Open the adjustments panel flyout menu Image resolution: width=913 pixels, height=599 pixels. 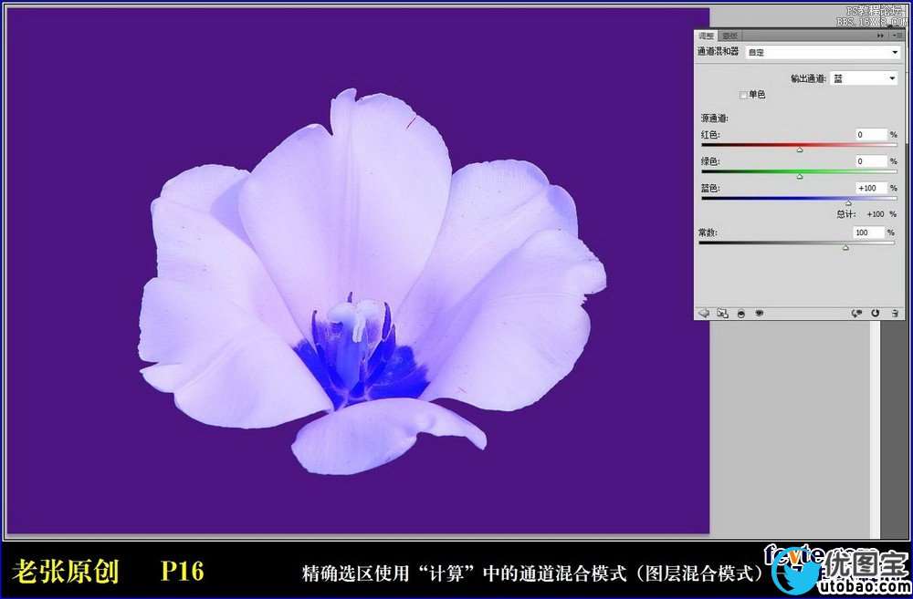point(897,36)
